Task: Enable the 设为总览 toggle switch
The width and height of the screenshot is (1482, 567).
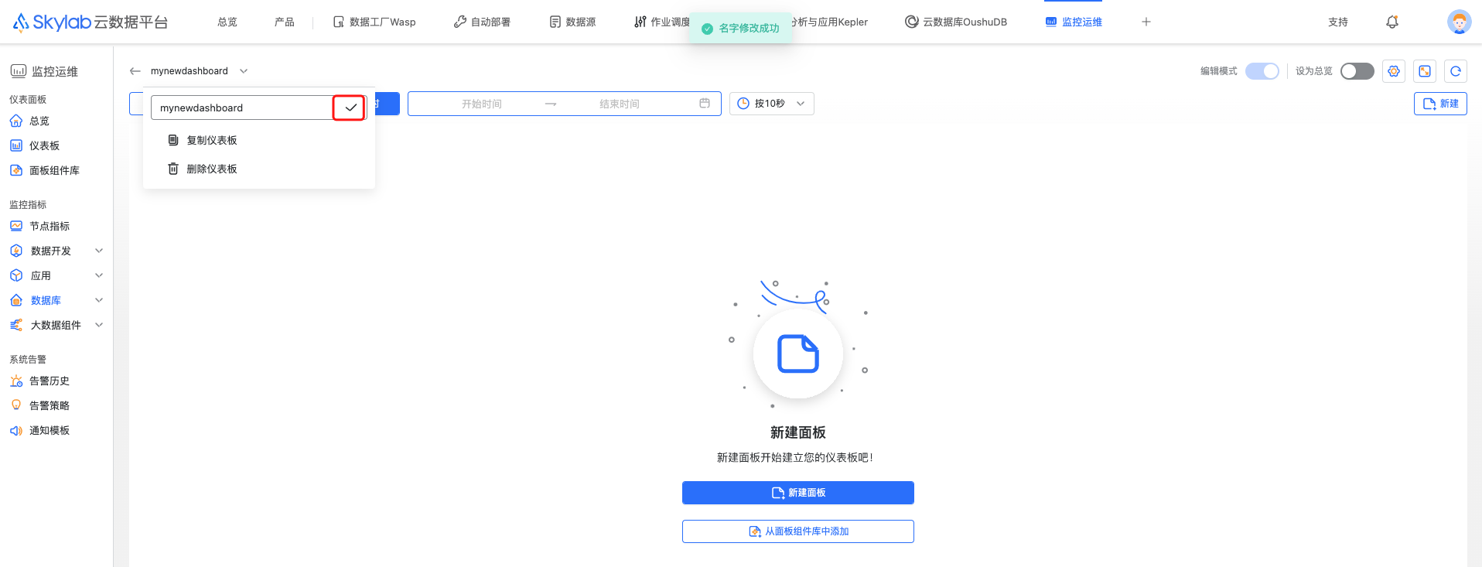Action: (x=1357, y=71)
